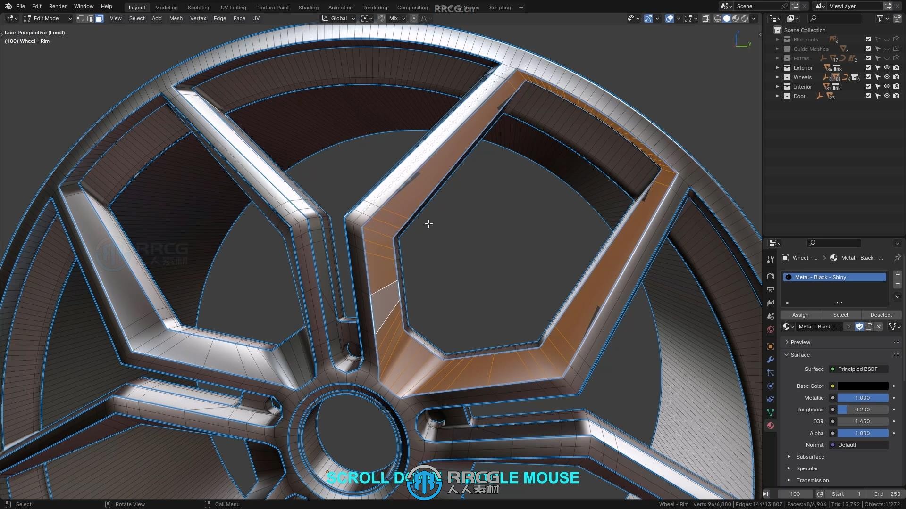Click the Blender logo icon
The image size is (906, 509).
(x=8, y=6)
